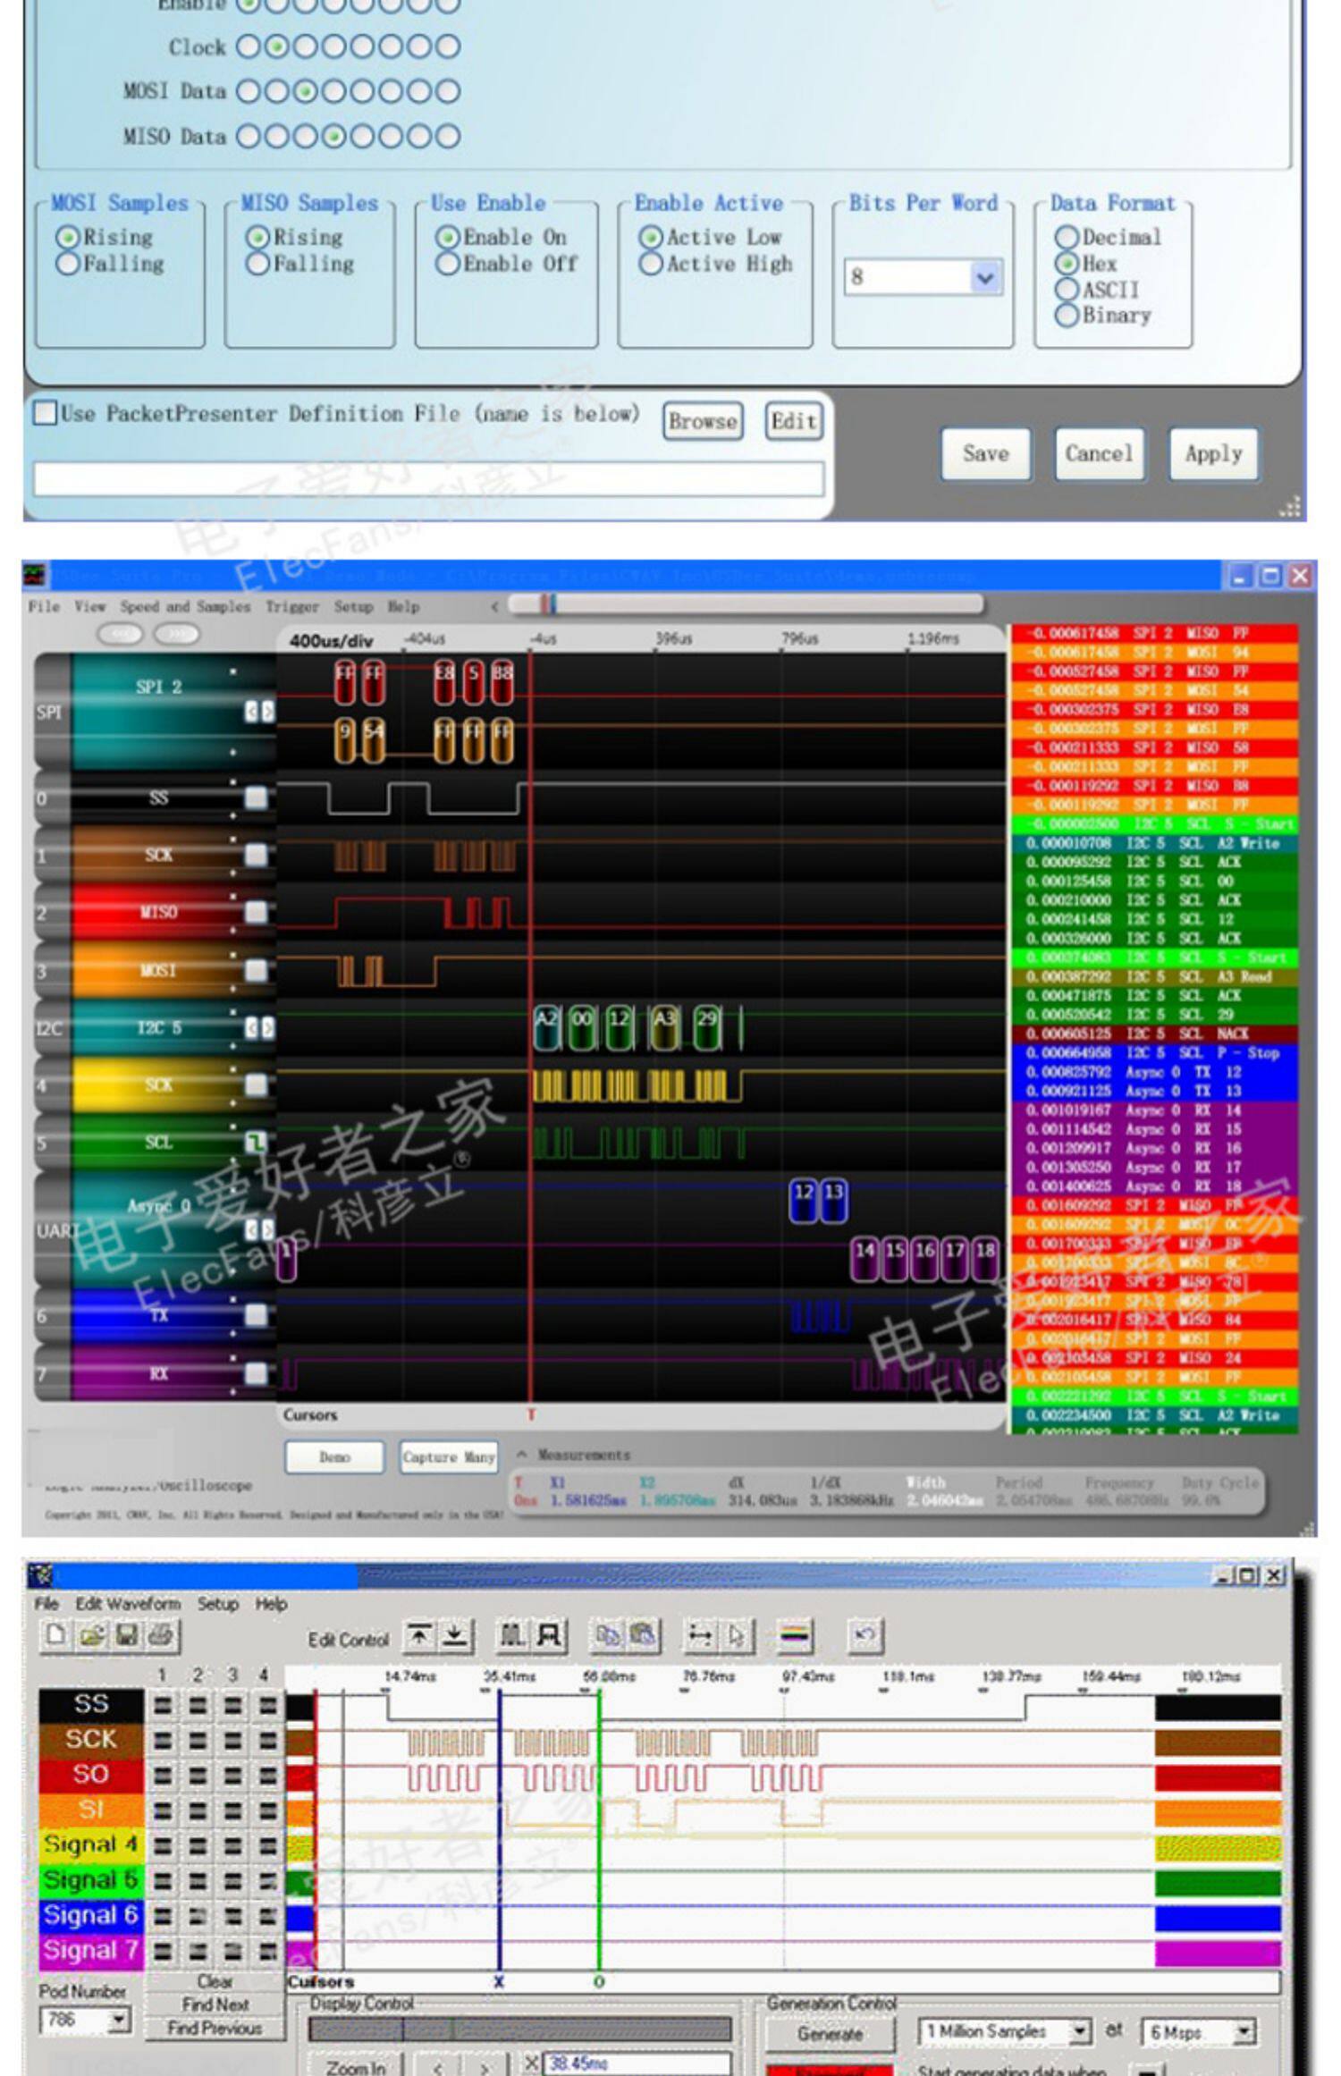
Task: Click the Open folder icon in the waveform generator
Action: [91, 1635]
